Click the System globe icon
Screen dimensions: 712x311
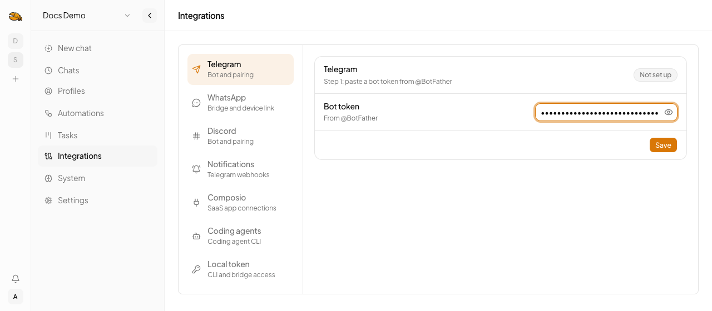(x=48, y=178)
